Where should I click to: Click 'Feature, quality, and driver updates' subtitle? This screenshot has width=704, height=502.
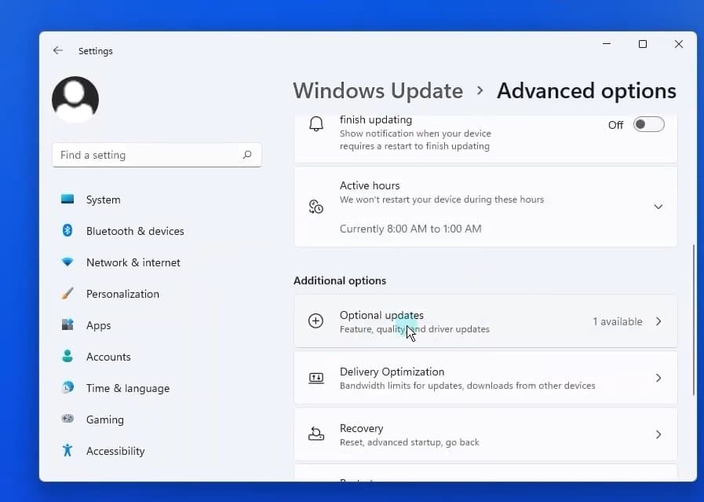click(x=414, y=329)
